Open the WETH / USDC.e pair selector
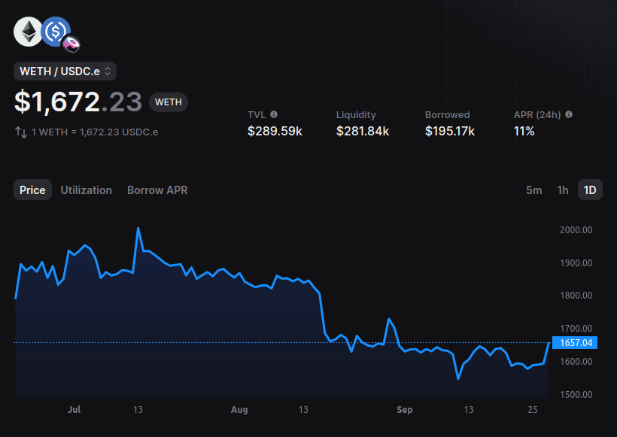The image size is (617, 437). tap(63, 71)
